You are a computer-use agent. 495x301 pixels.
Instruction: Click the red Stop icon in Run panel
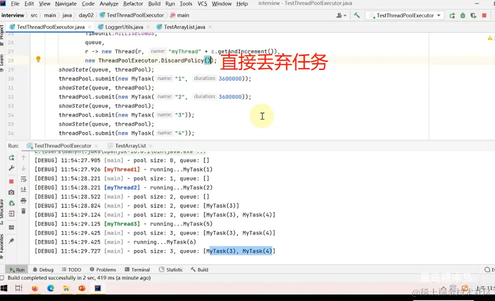point(12,181)
